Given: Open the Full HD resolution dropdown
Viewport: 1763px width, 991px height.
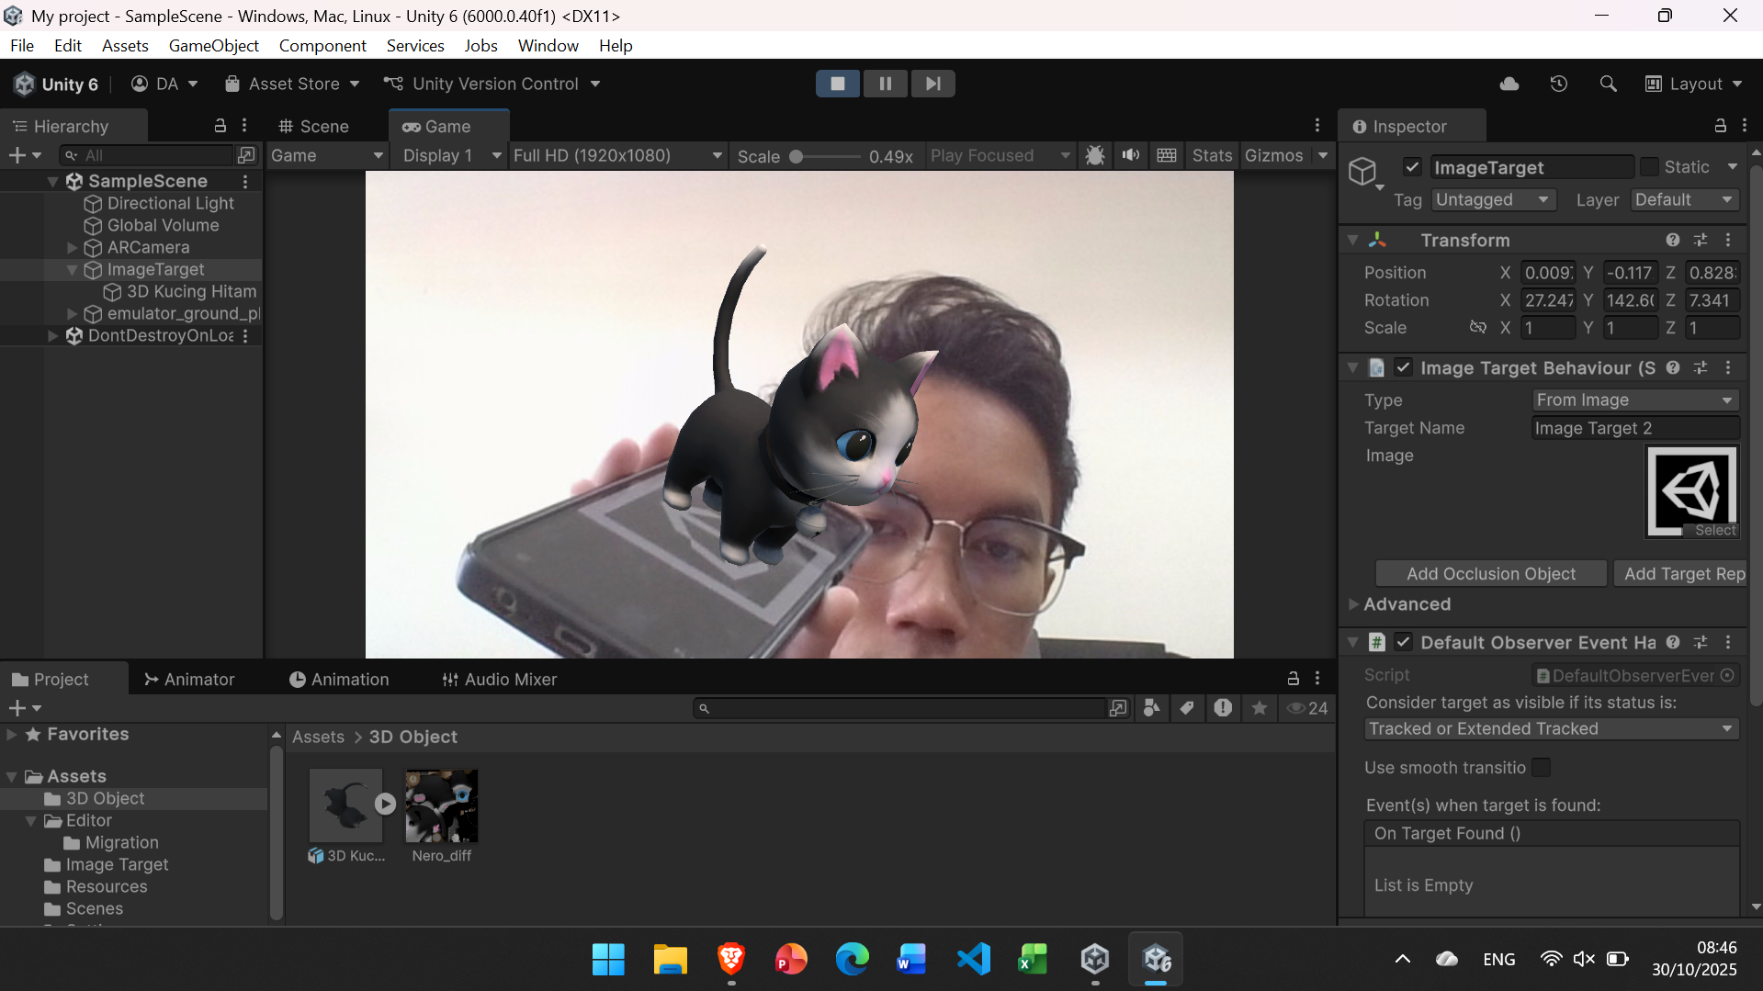Looking at the screenshot, I should coord(616,155).
